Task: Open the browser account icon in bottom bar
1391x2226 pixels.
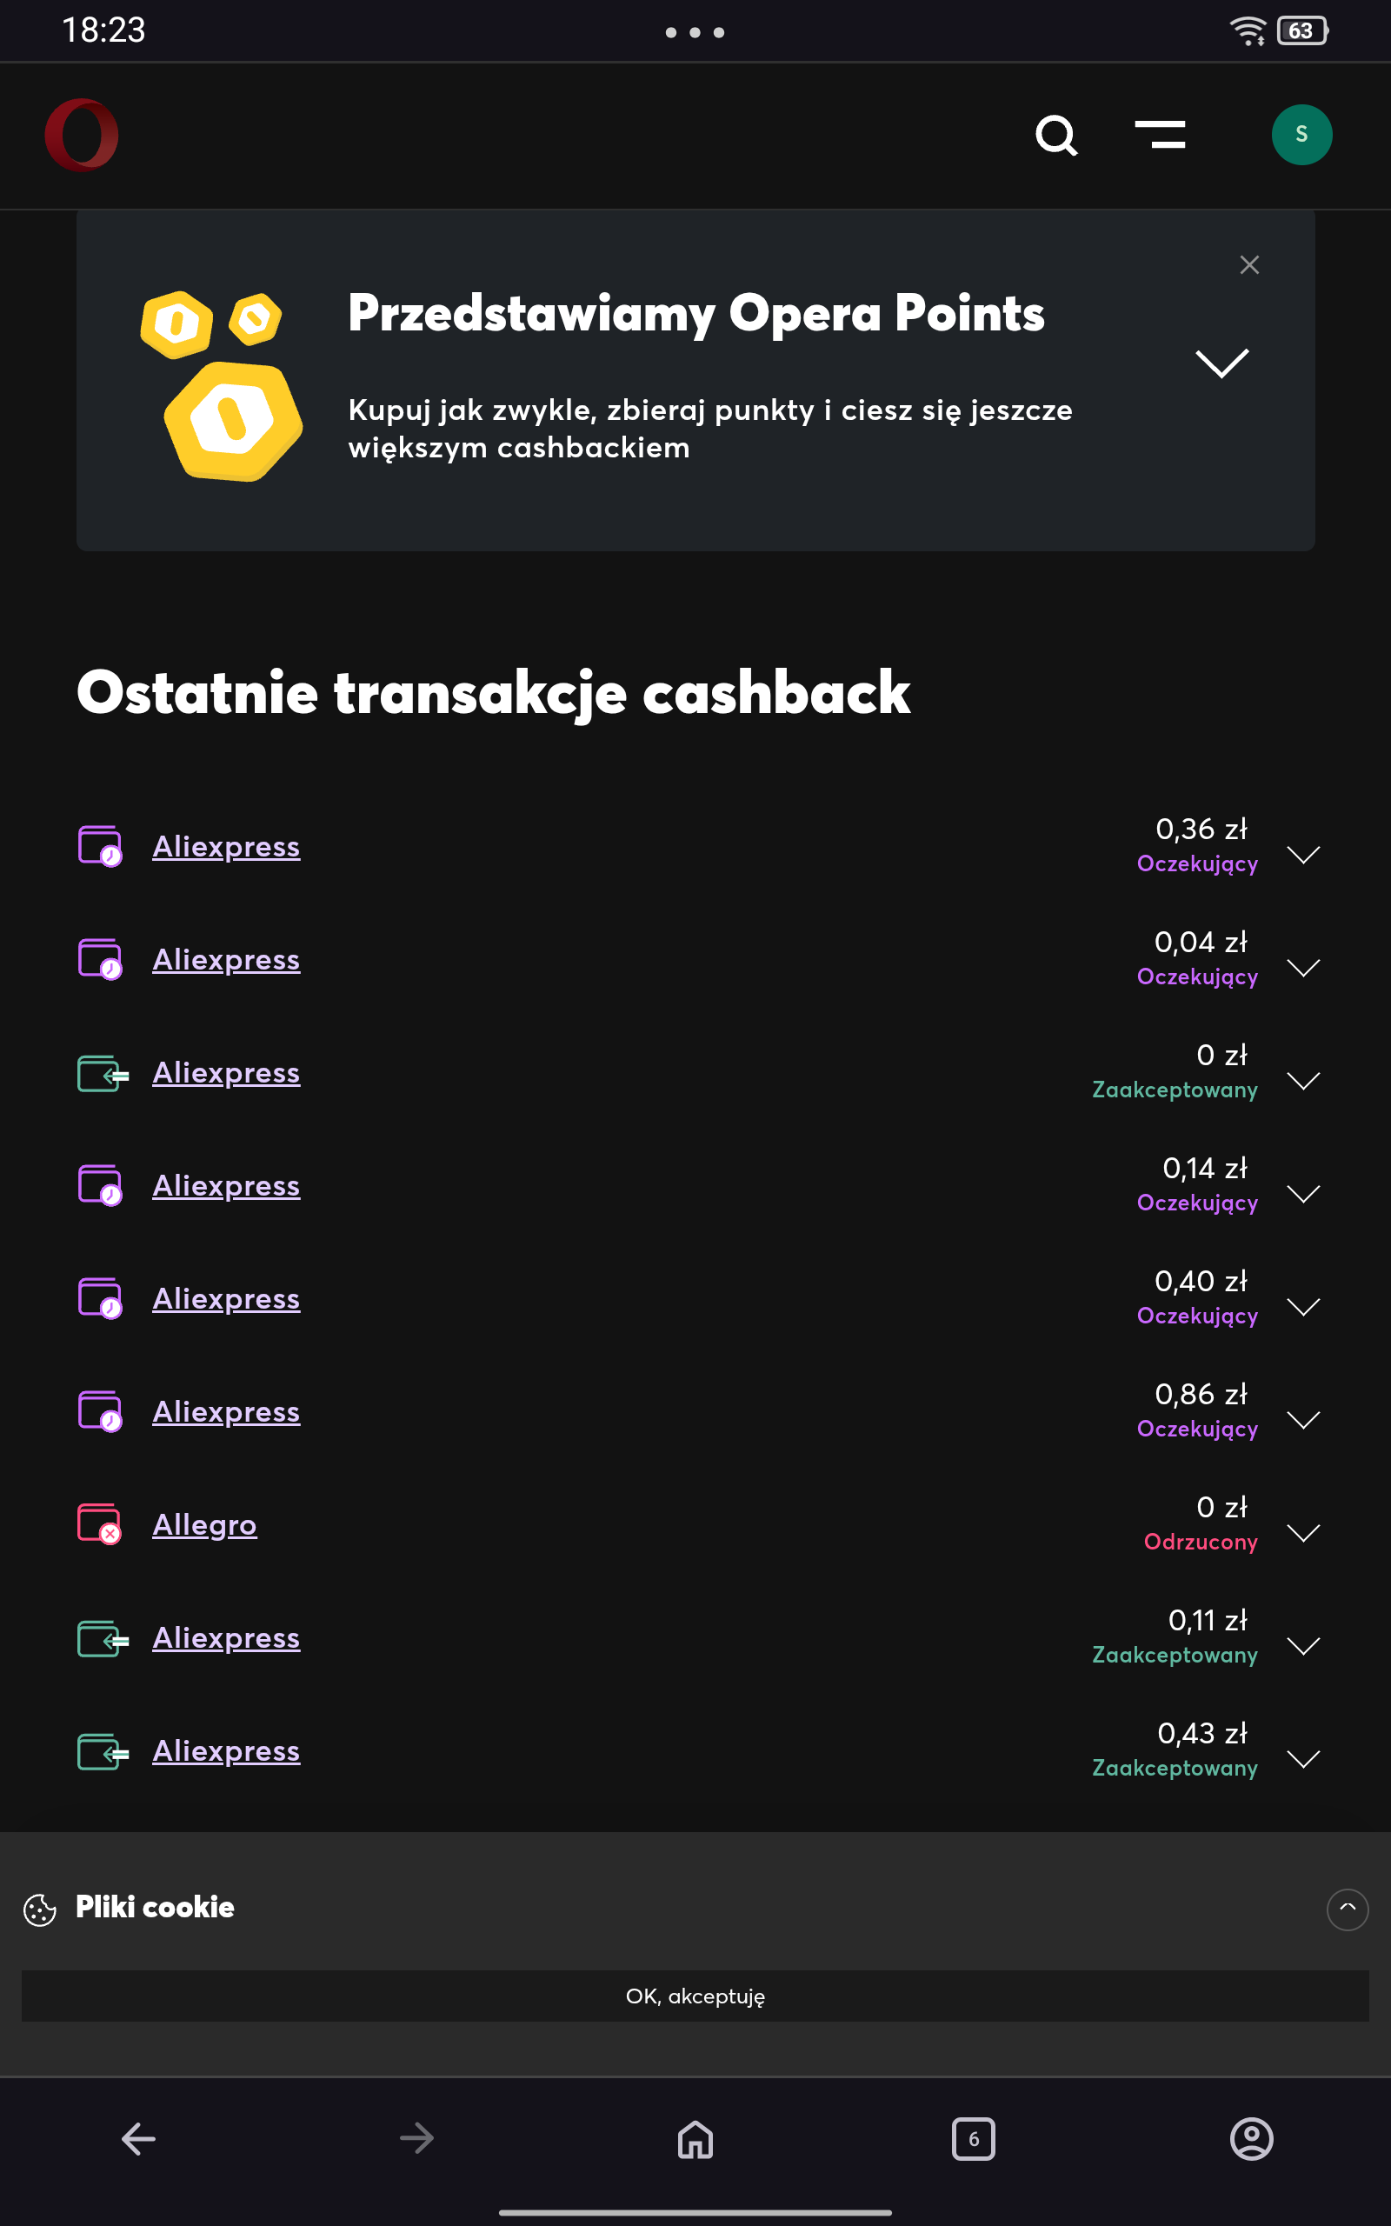Action: (x=1251, y=2139)
